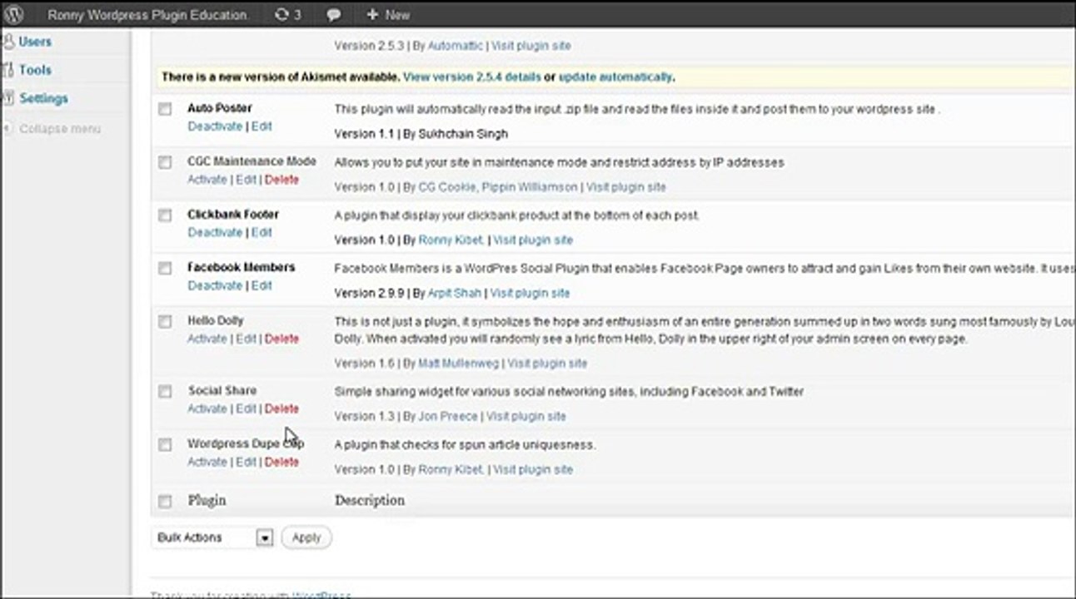Open the Tools admin menu
This screenshot has width=1076, height=599.
[x=35, y=70]
